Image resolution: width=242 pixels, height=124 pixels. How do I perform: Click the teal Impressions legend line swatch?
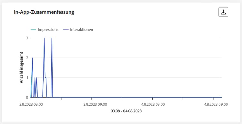click(34, 30)
